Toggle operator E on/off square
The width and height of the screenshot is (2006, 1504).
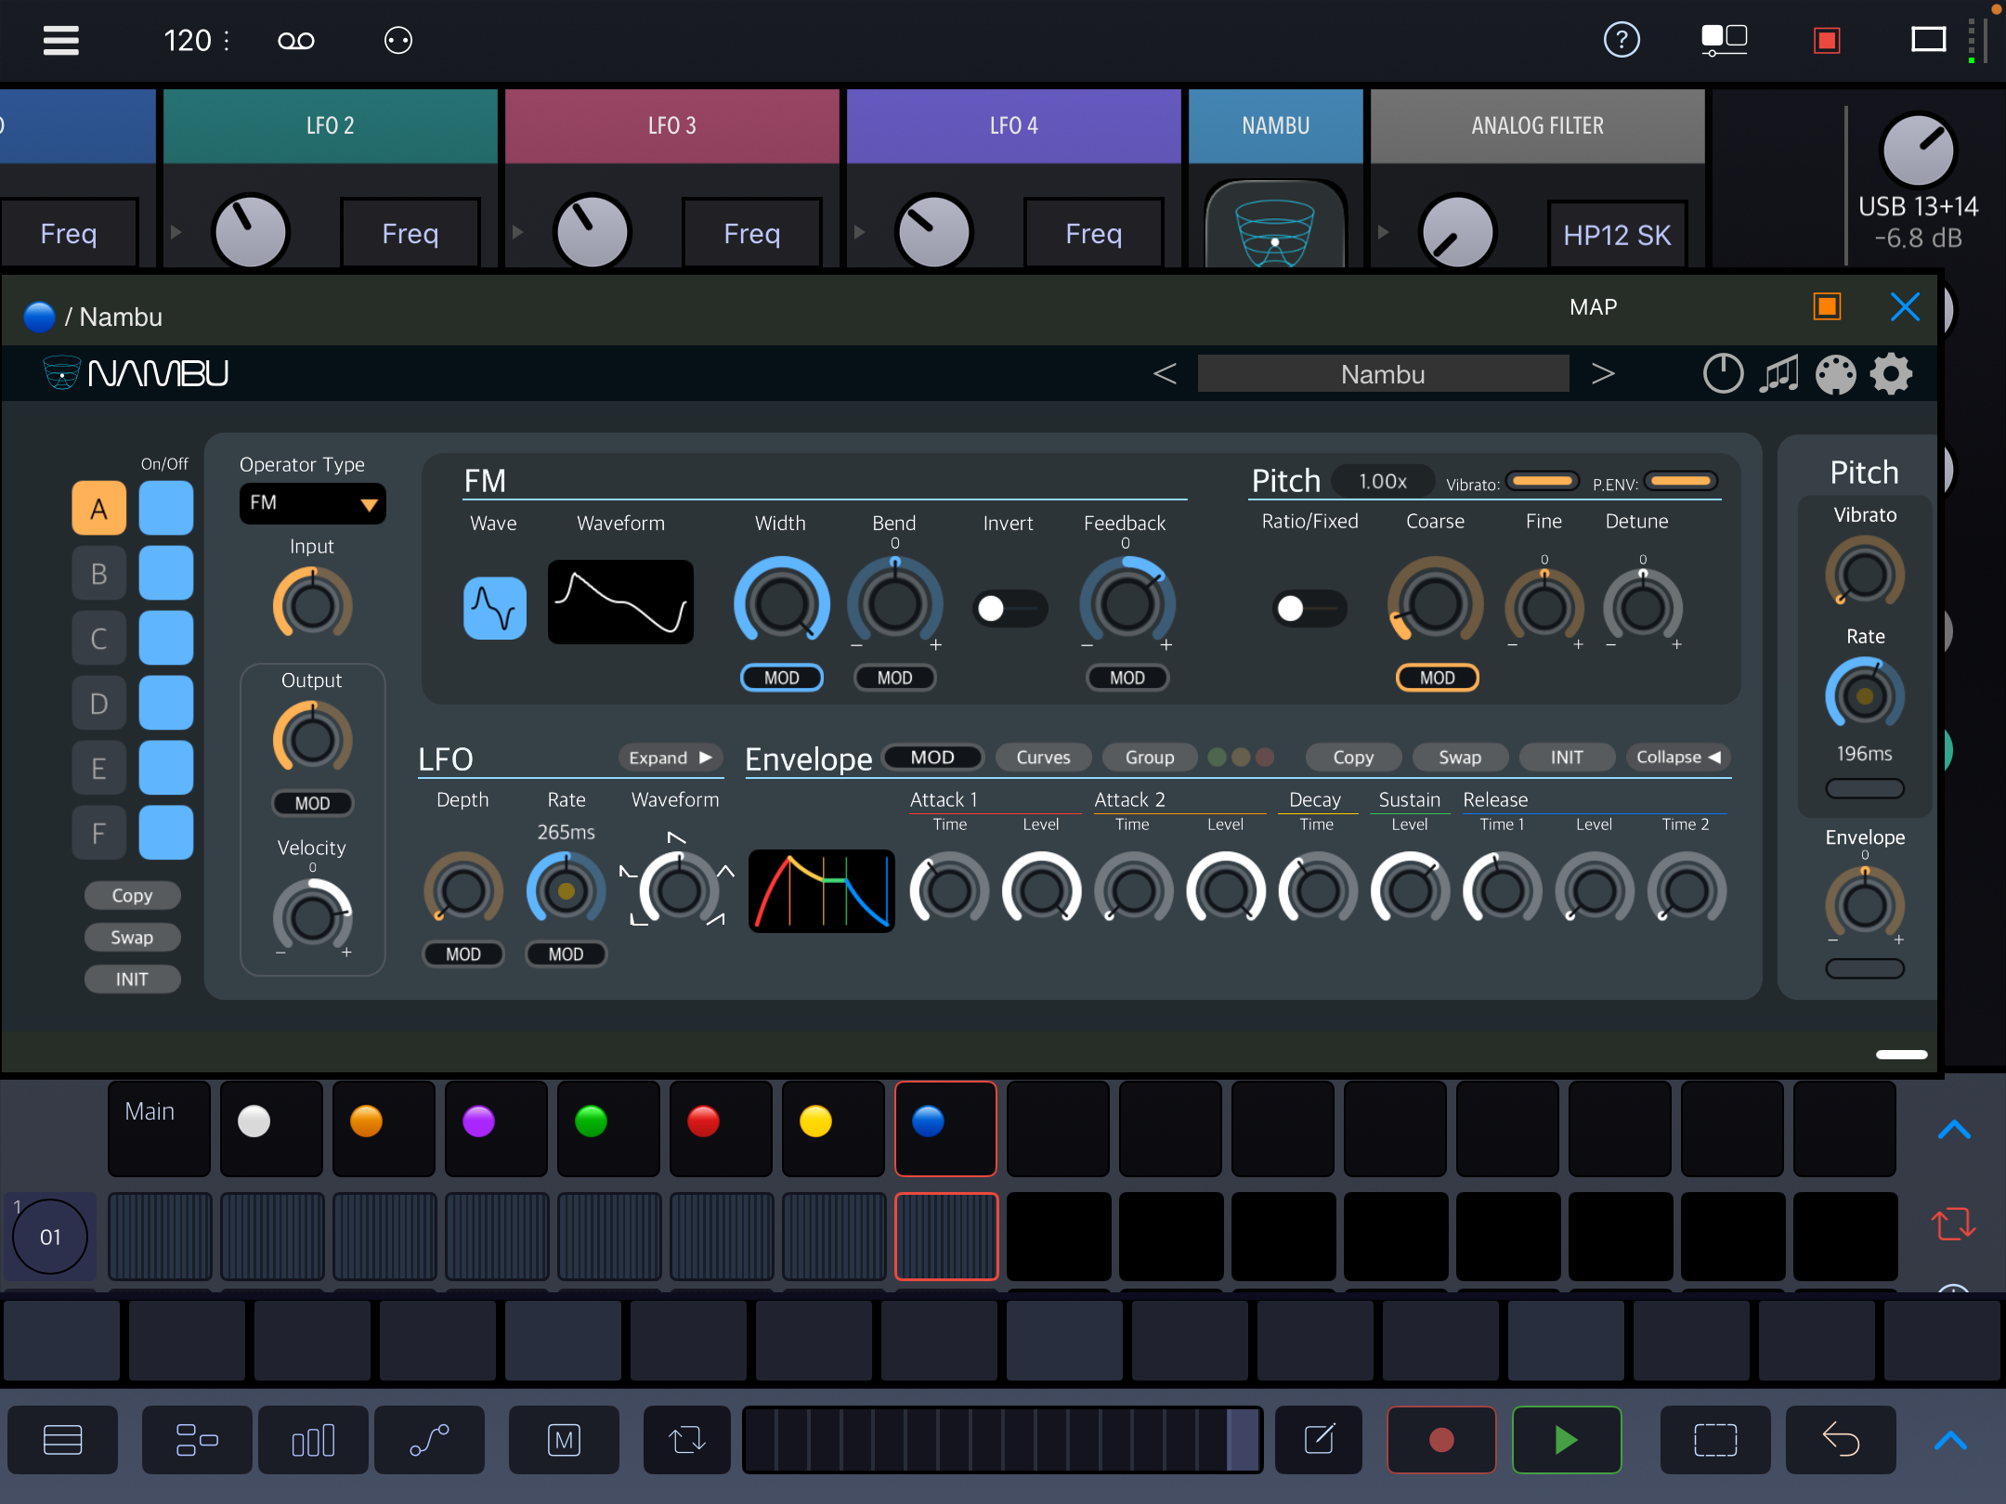[166, 768]
